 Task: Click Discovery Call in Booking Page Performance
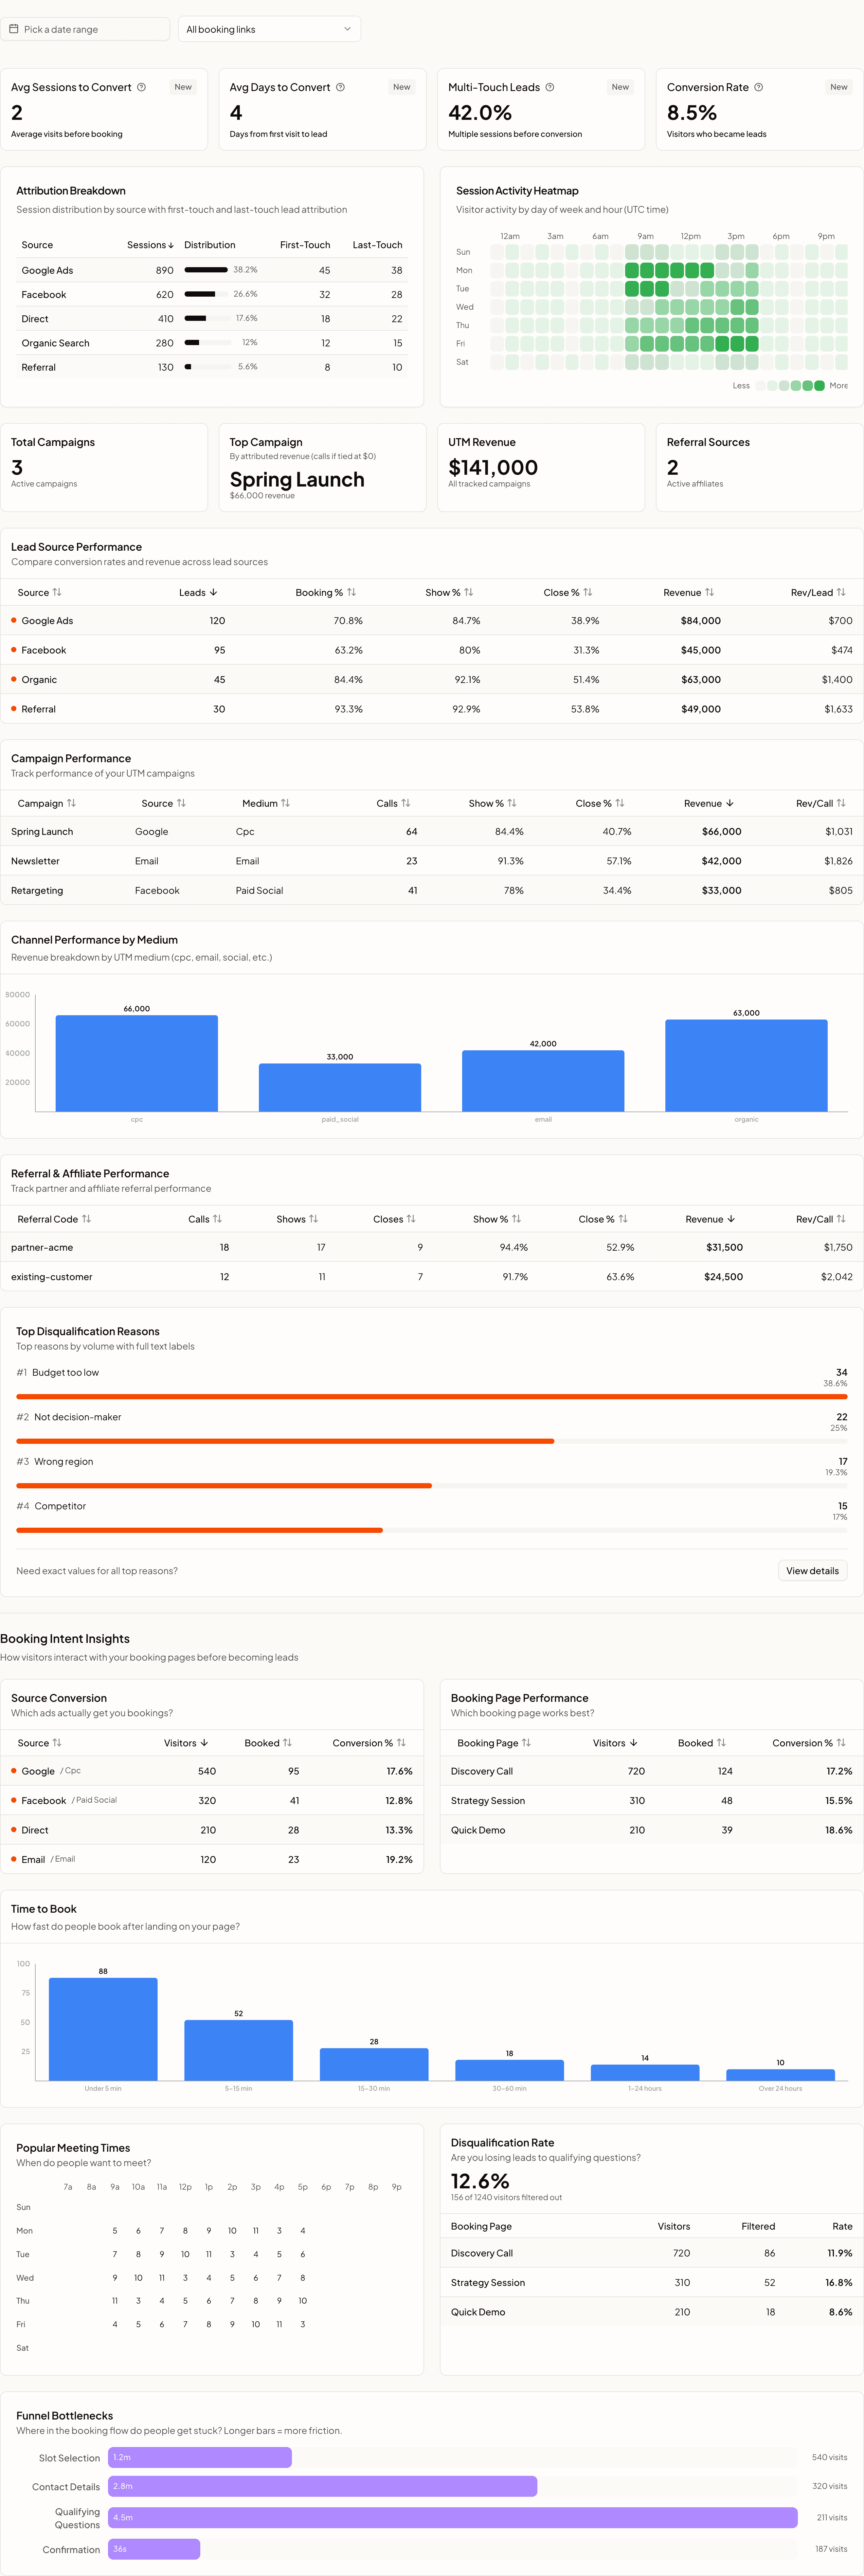click(x=482, y=1771)
